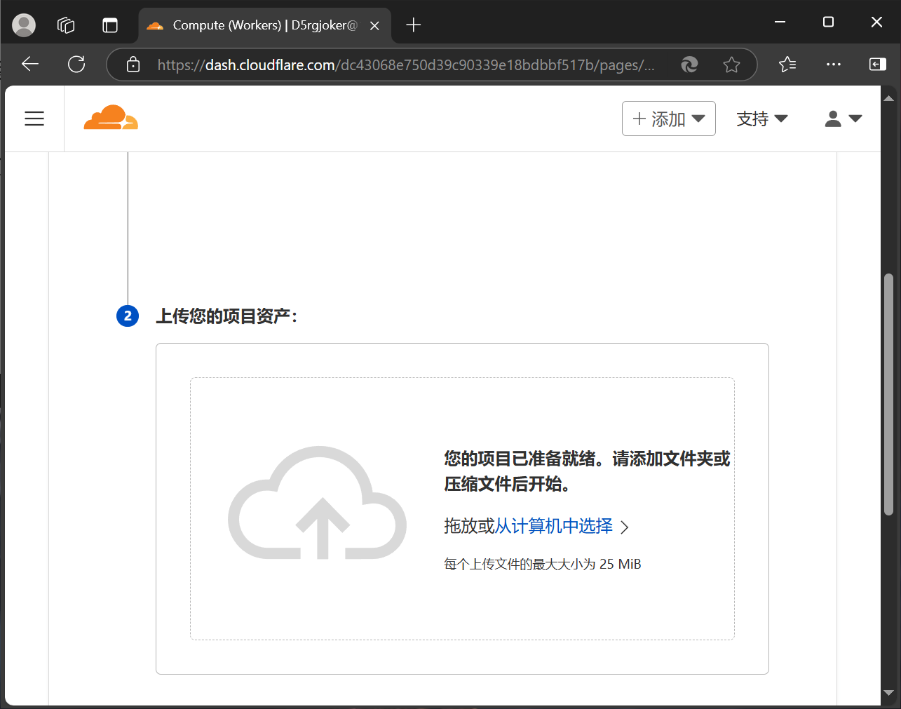This screenshot has height=709, width=901.
Task: Click the Cloudflare logo
Action: click(x=111, y=118)
